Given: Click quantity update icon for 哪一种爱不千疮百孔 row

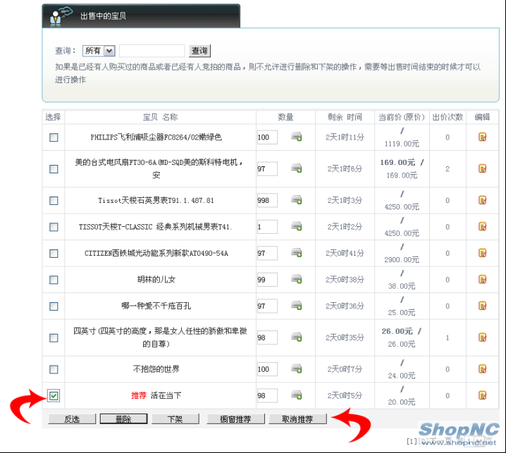Looking at the screenshot, I should point(296,306).
